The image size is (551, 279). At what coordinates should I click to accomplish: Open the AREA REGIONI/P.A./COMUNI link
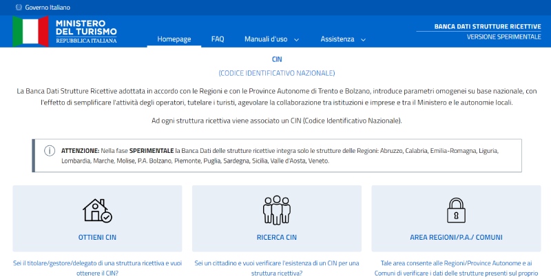coord(456,237)
